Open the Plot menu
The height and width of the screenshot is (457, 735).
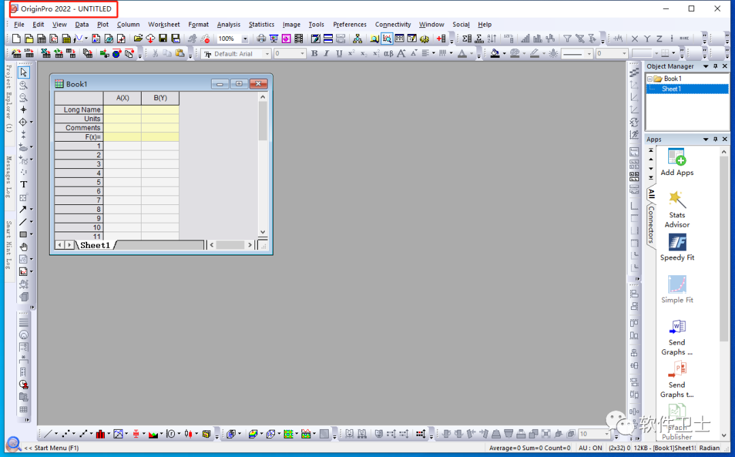(x=103, y=25)
